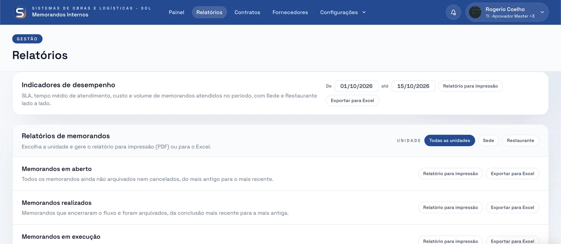
Task: Click the GESTÃO badge
Action: tap(27, 39)
